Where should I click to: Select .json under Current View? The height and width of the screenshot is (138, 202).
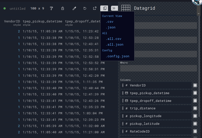pyautogui.click(x=110, y=27)
